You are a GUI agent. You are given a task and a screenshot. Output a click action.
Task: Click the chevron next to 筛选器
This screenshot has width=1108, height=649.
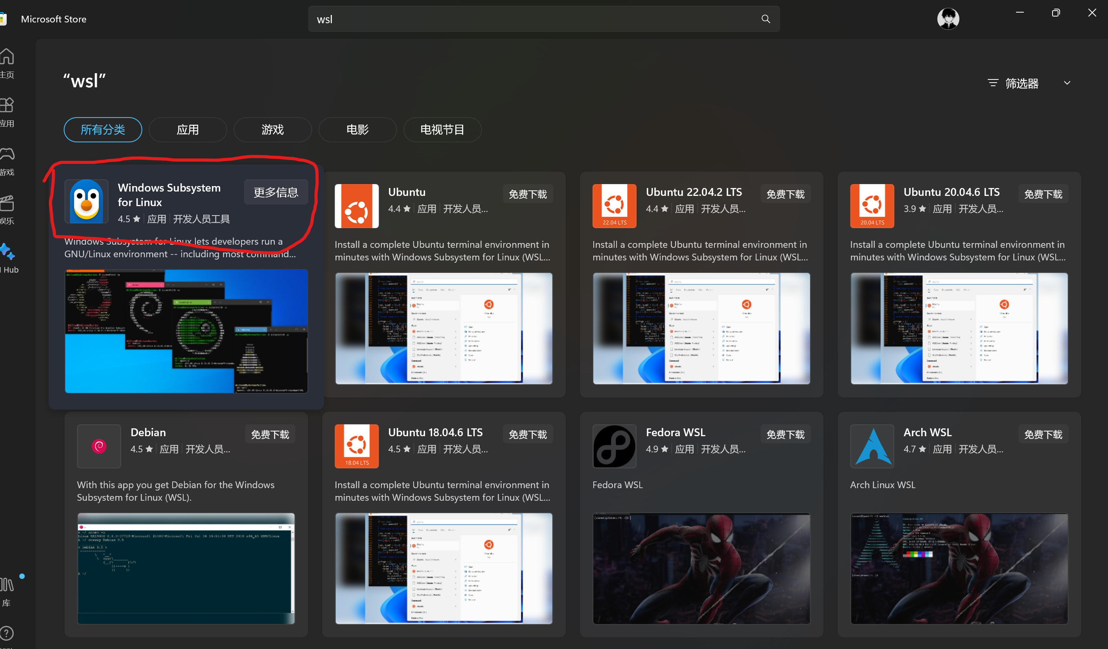click(1067, 83)
